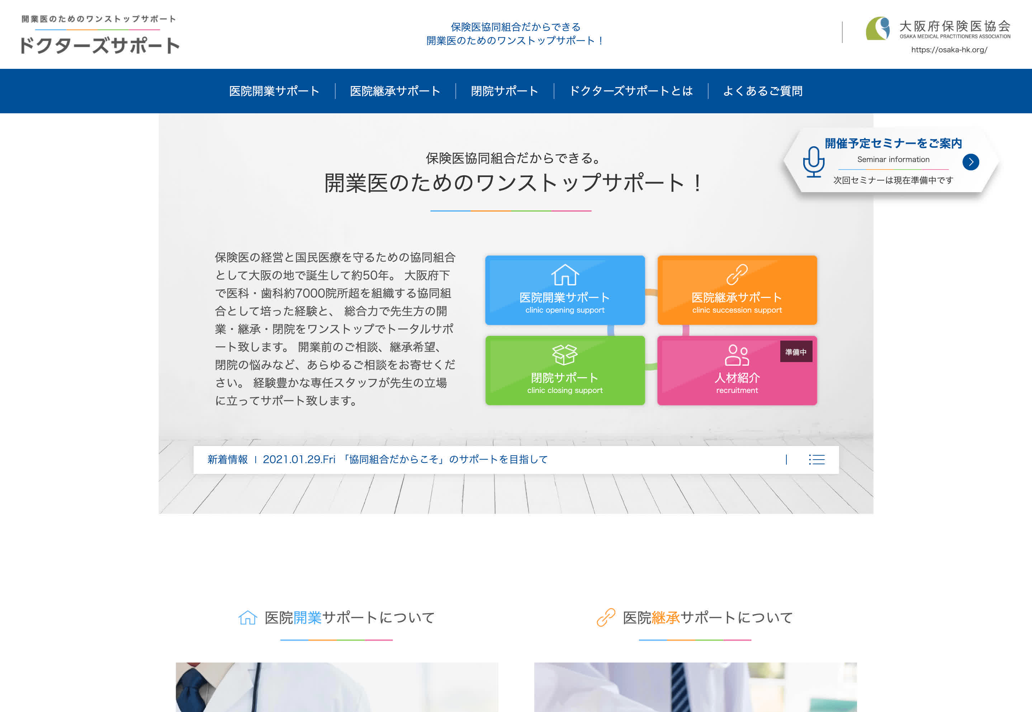This screenshot has height=712, width=1032.
Task: Click the seminar microphone icon
Action: click(815, 161)
